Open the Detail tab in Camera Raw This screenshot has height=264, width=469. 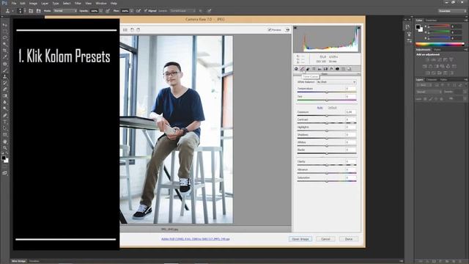point(308,69)
